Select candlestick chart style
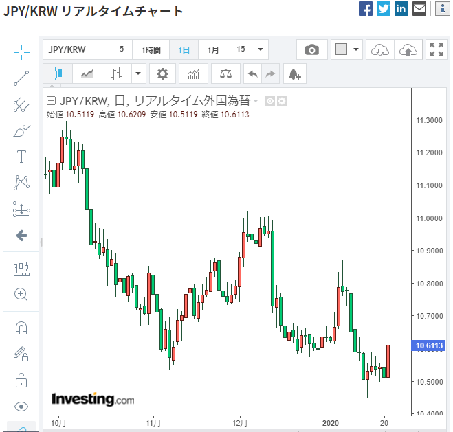The image size is (453, 432). click(58, 73)
